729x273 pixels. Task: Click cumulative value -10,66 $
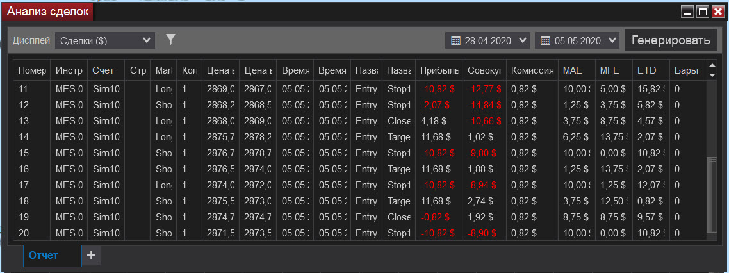(485, 121)
